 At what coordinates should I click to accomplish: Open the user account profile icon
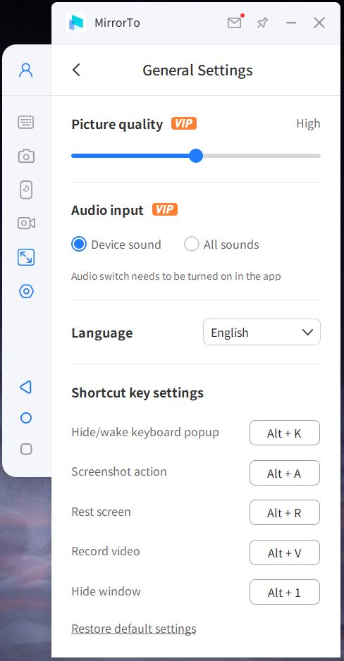tap(25, 70)
